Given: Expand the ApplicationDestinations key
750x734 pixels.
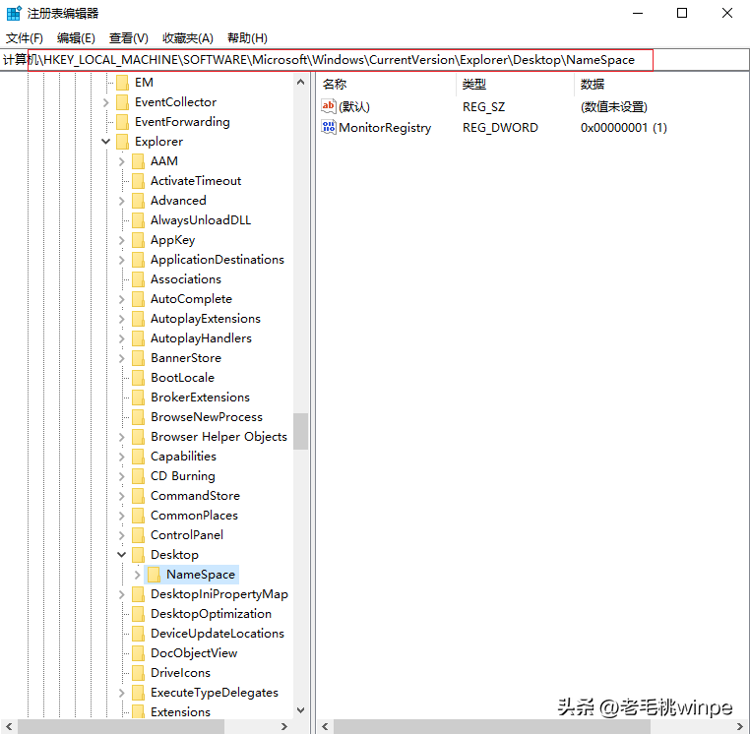Looking at the screenshot, I should click(122, 260).
